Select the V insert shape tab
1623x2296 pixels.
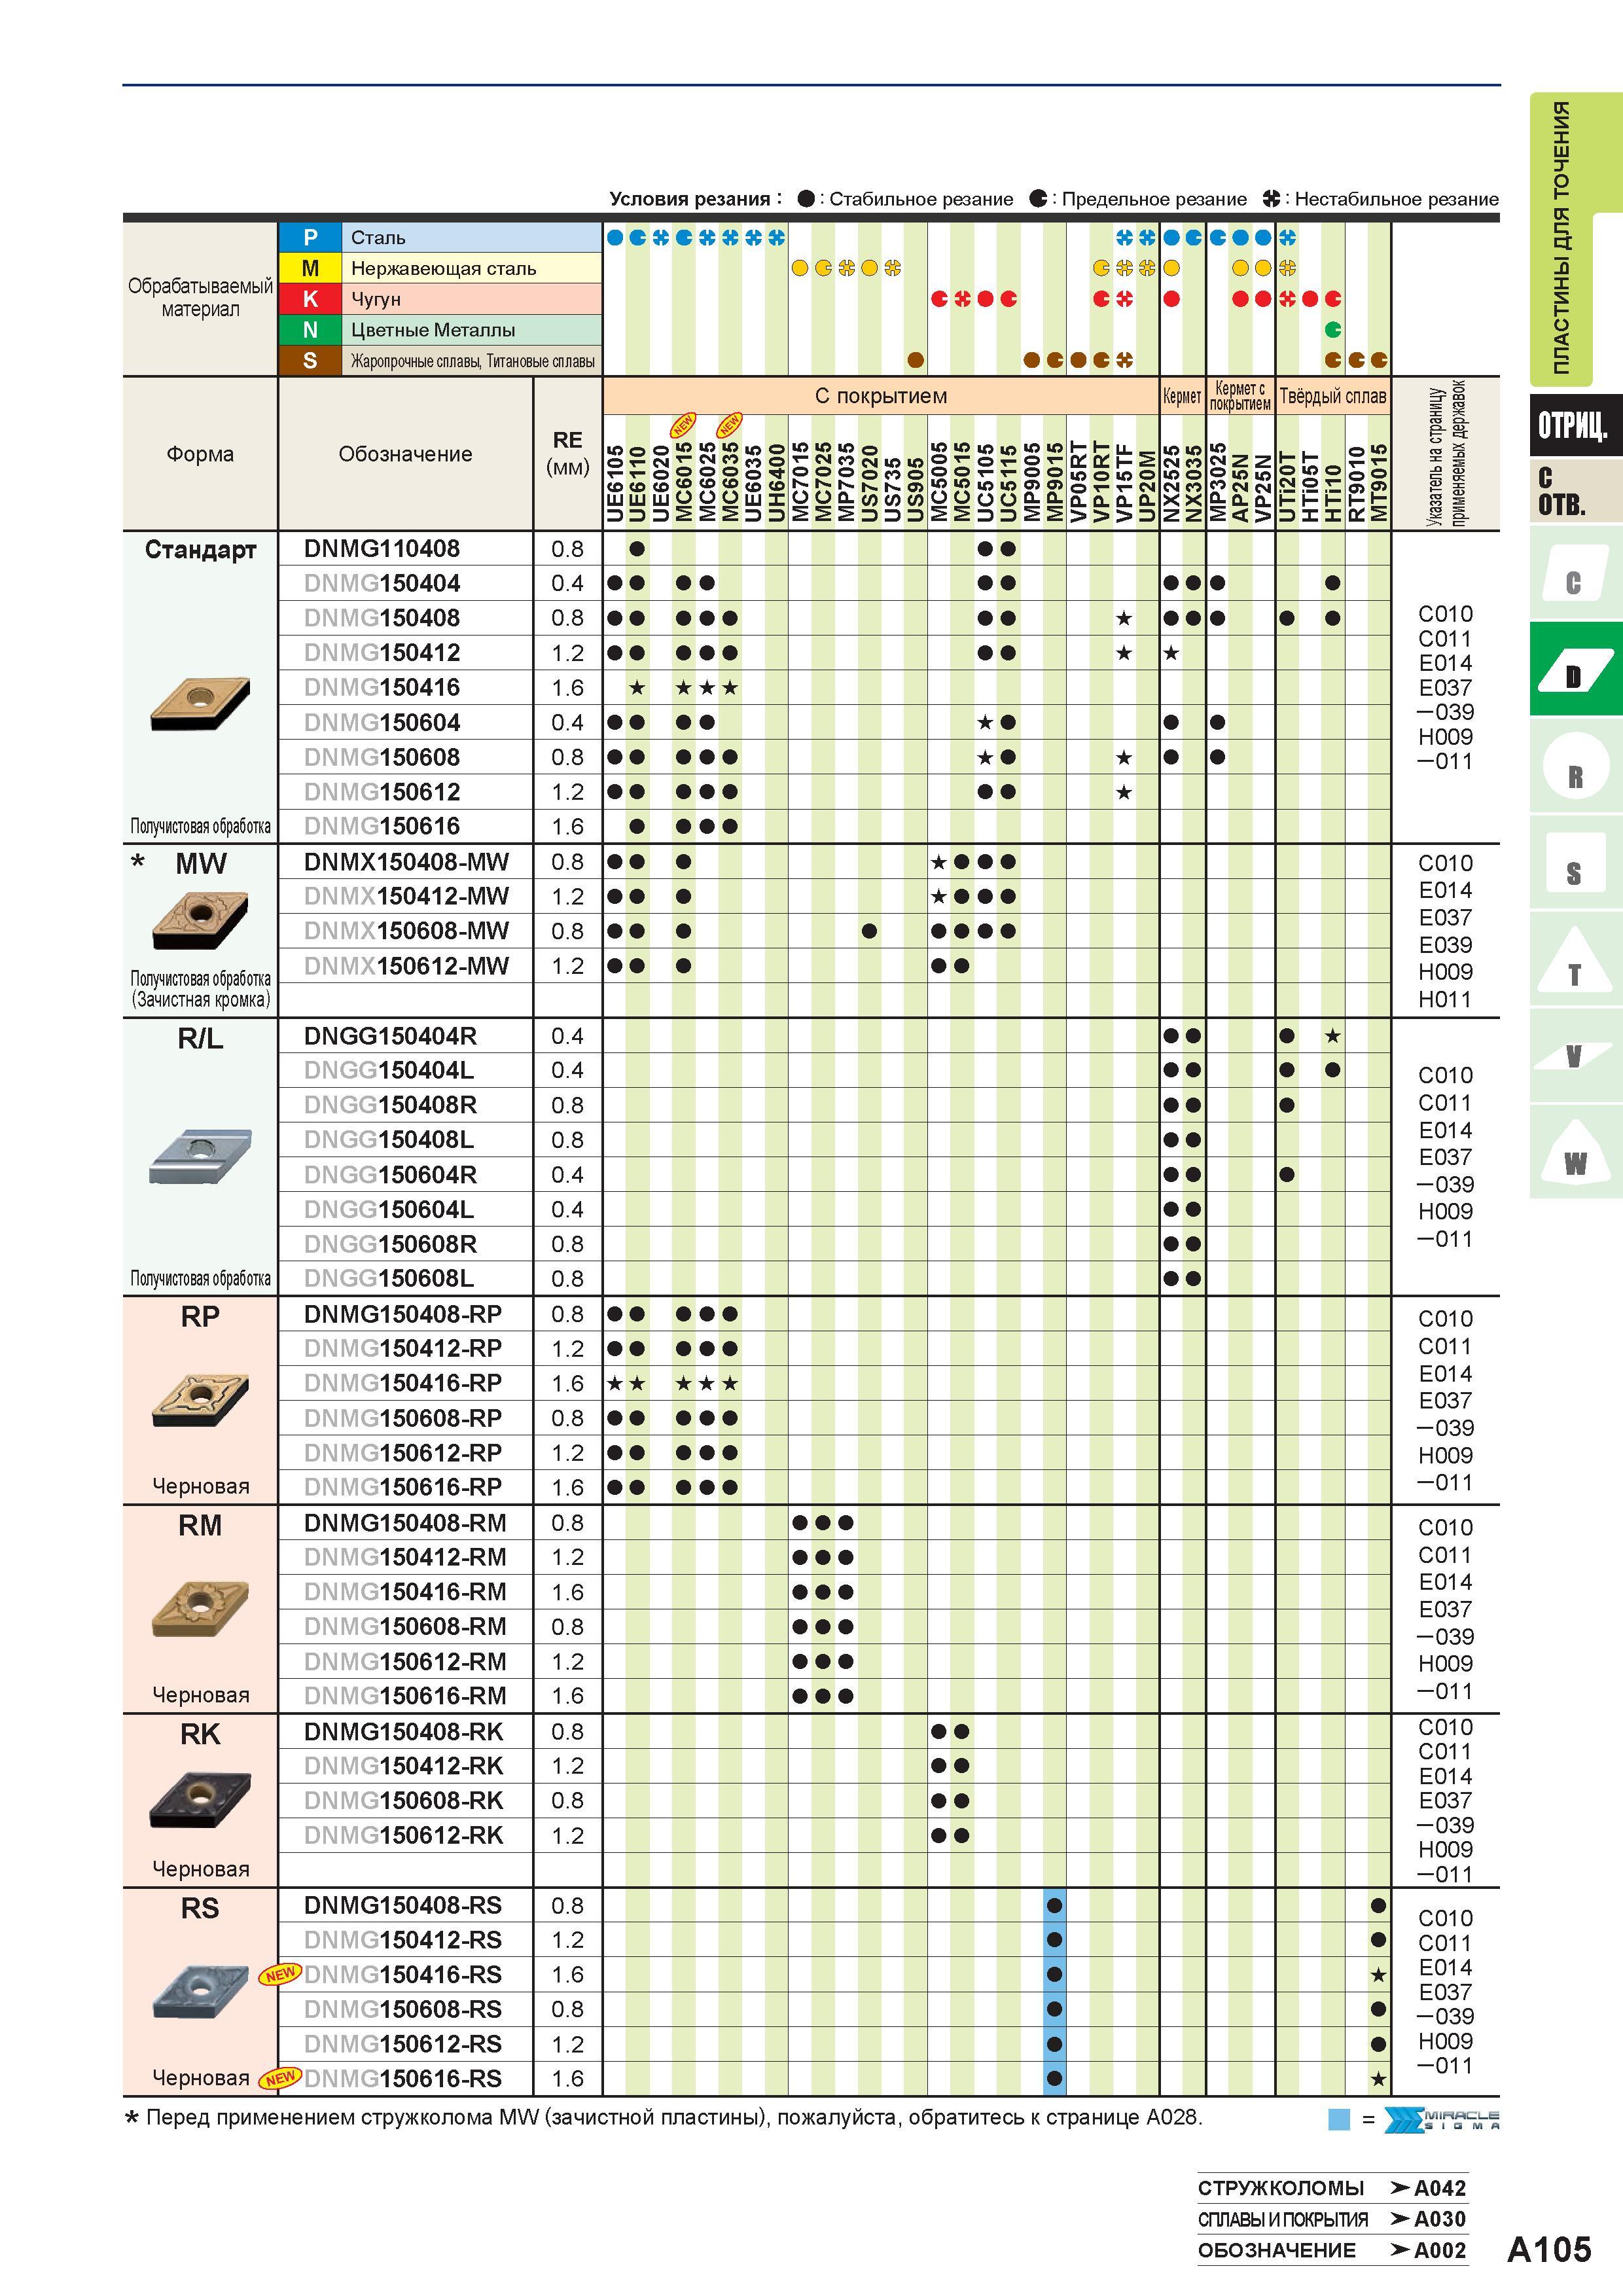pos(1575,1054)
